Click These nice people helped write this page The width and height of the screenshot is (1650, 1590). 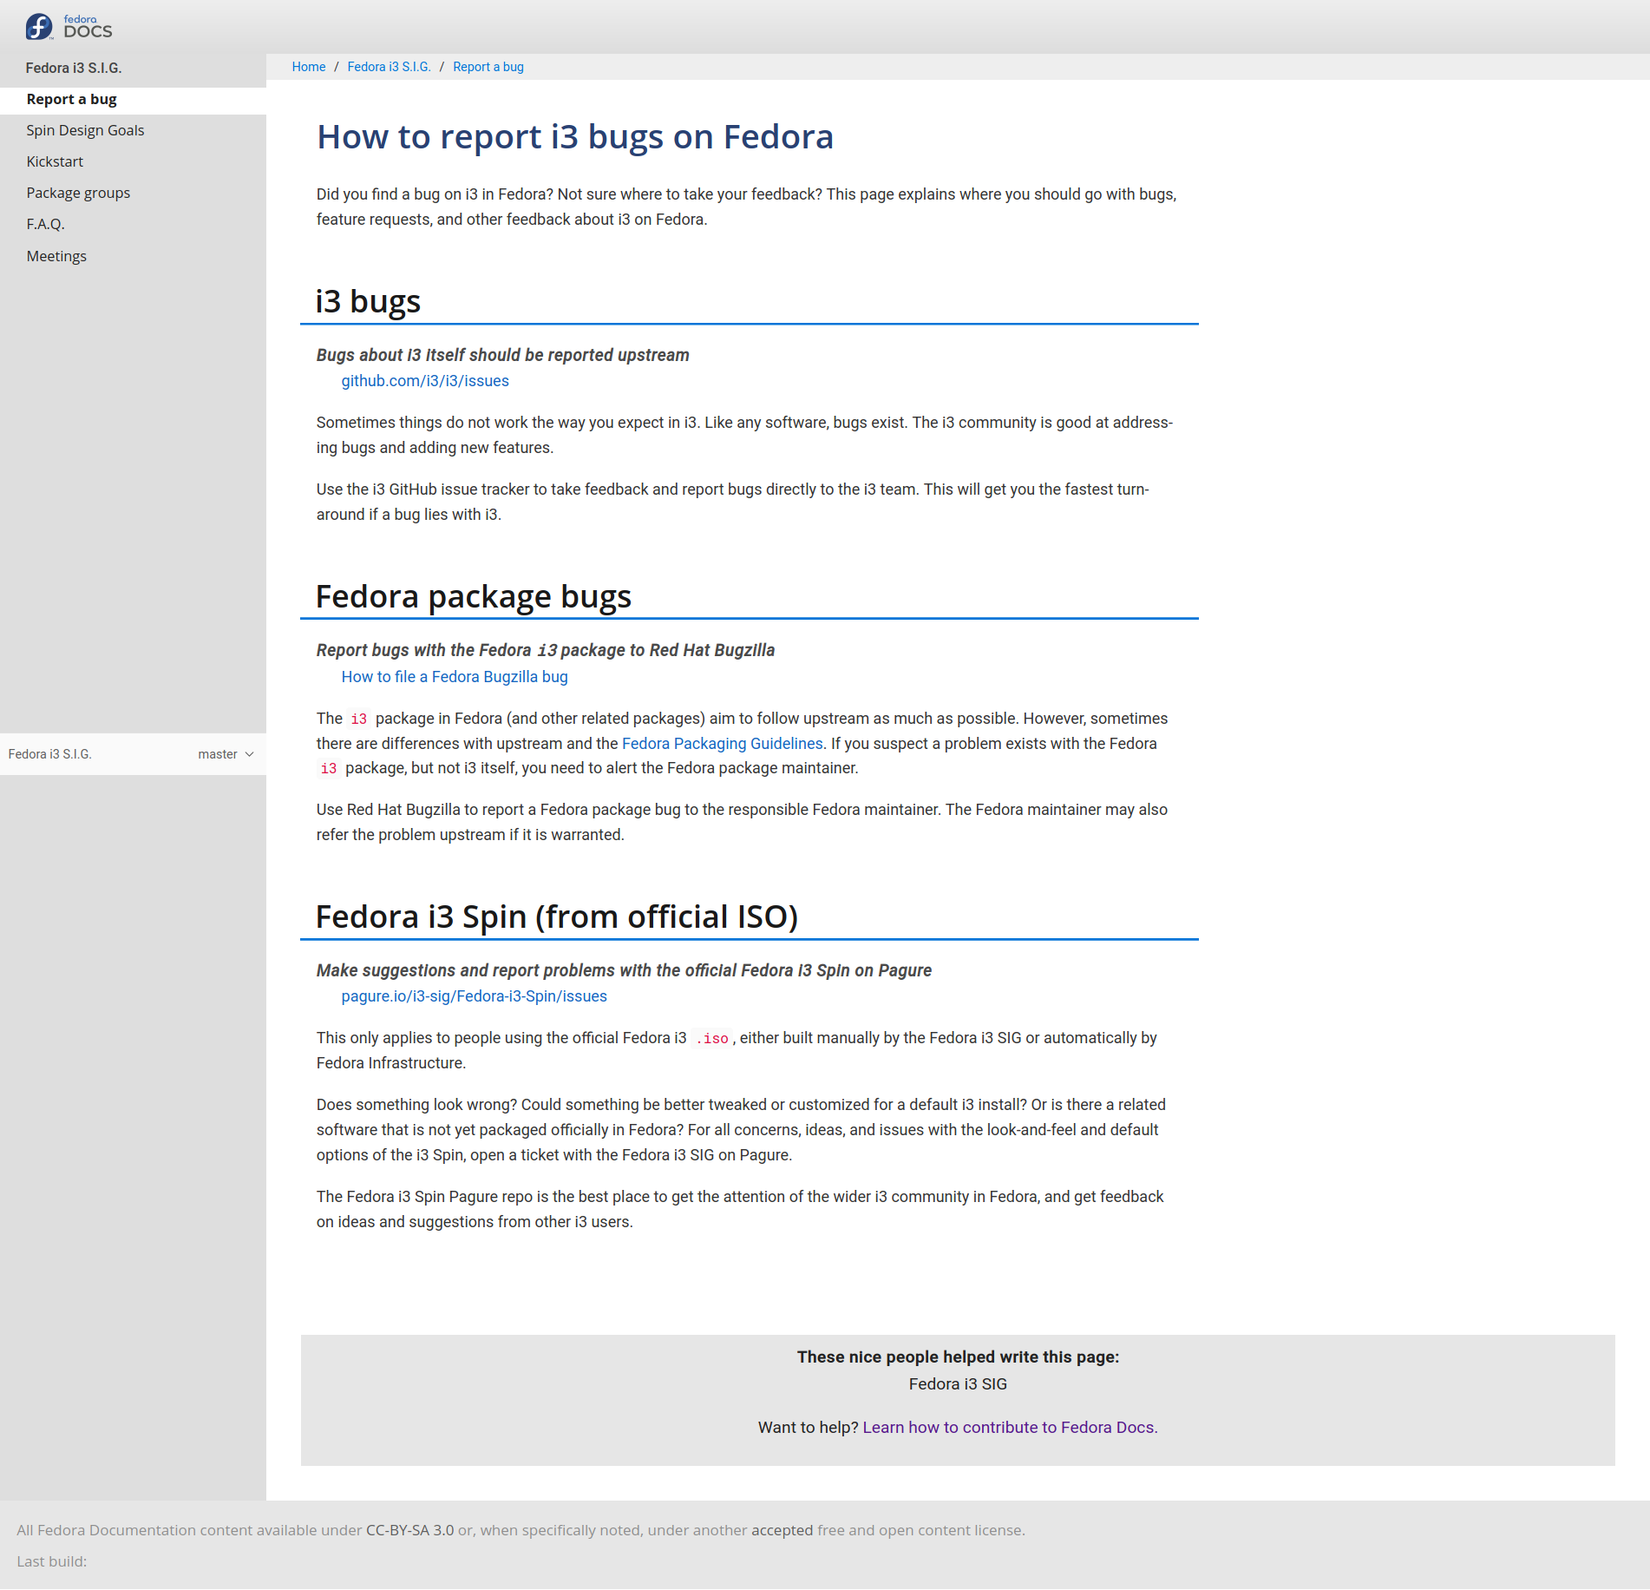[x=958, y=1357]
